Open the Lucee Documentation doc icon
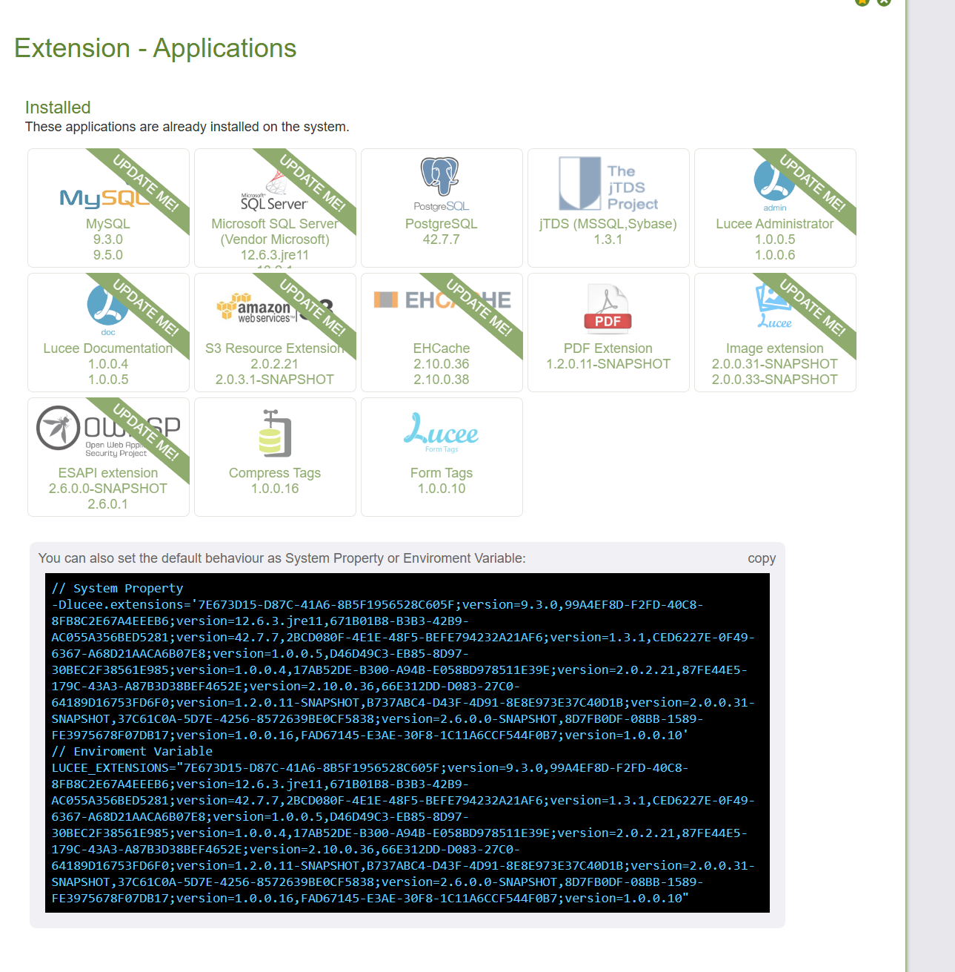Image resolution: width=955 pixels, height=972 pixels. point(107,307)
